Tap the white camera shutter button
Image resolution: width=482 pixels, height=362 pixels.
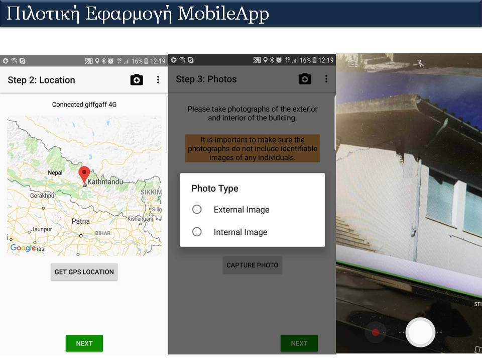pyautogui.click(x=420, y=332)
